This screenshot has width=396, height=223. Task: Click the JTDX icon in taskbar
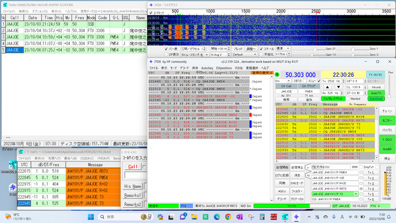point(296,217)
